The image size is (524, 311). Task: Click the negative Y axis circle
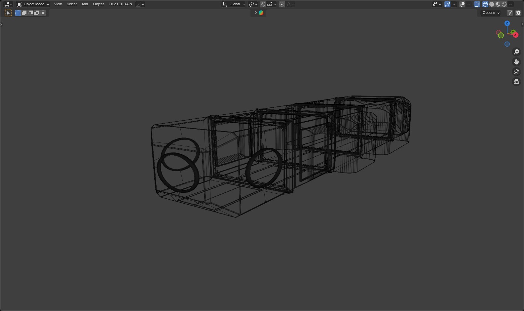click(x=501, y=35)
